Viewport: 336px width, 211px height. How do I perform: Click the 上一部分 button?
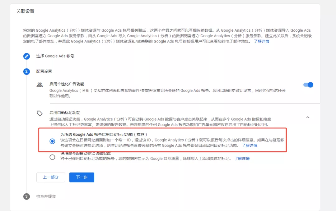[51, 177]
